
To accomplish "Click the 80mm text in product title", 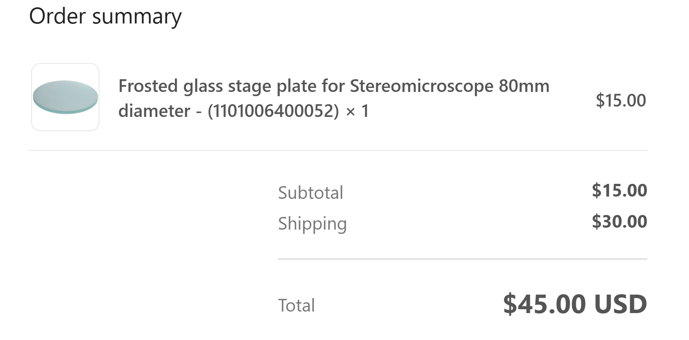I will [524, 86].
